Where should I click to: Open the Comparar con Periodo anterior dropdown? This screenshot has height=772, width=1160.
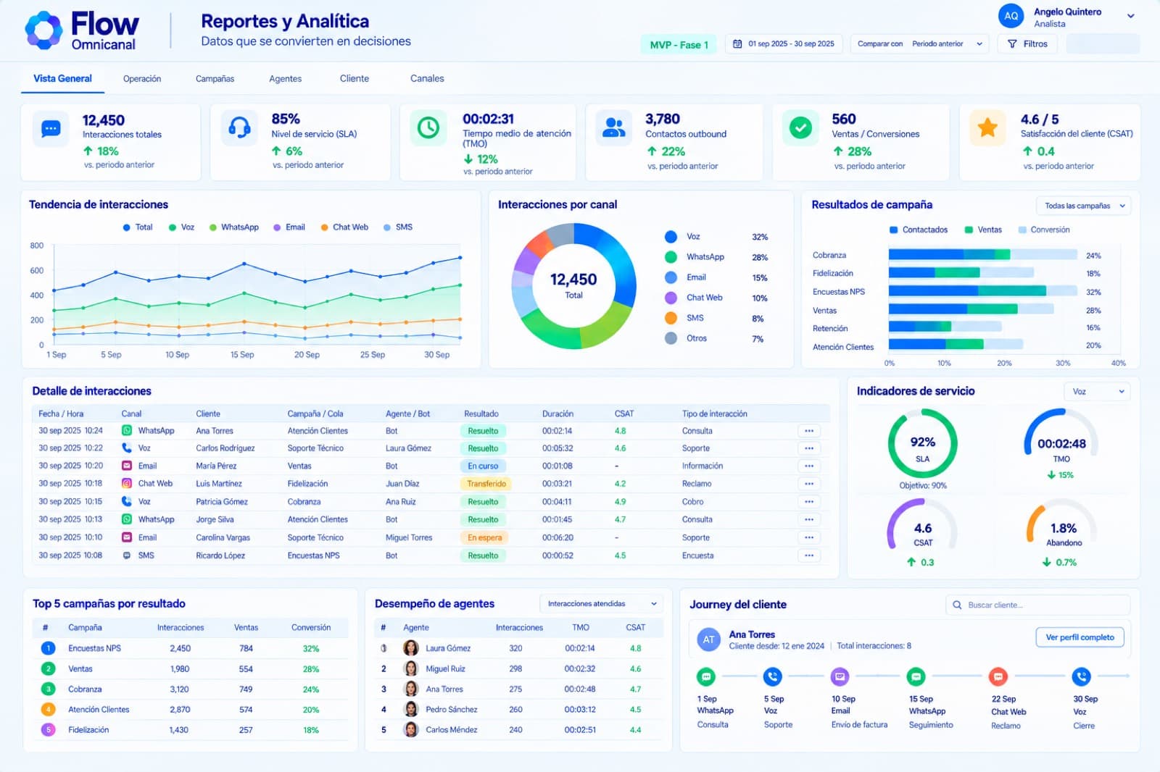920,44
